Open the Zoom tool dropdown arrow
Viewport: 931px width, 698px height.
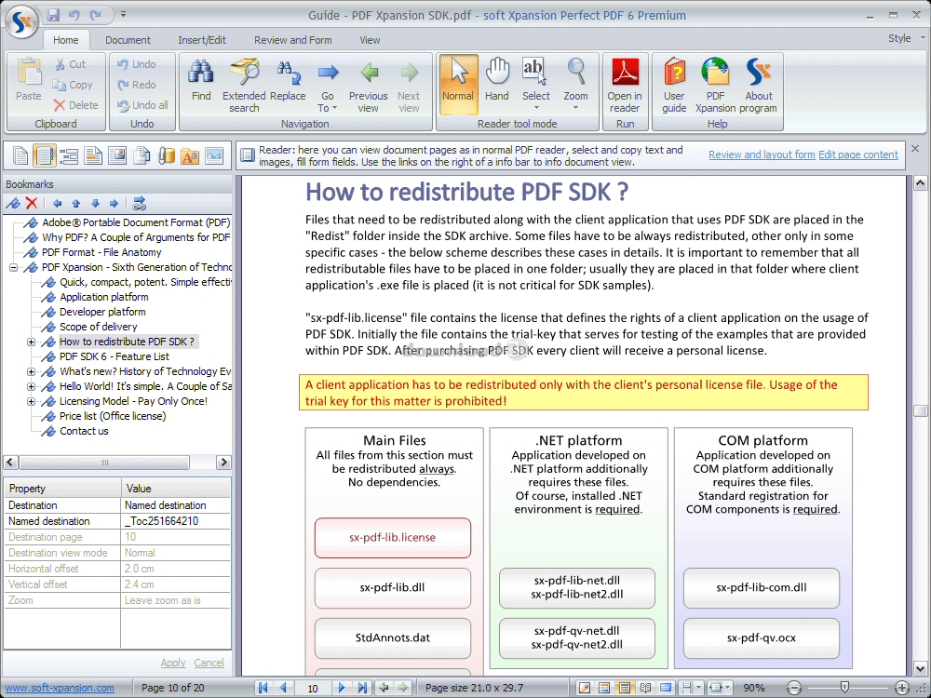point(575,108)
